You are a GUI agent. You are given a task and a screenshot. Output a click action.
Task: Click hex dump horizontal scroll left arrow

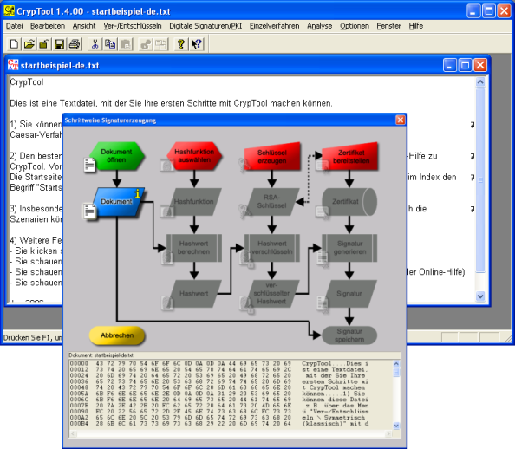click(73, 434)
